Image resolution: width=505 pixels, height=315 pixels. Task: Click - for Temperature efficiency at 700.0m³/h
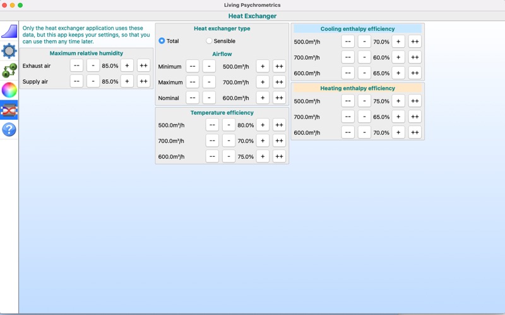pos(229,140)
